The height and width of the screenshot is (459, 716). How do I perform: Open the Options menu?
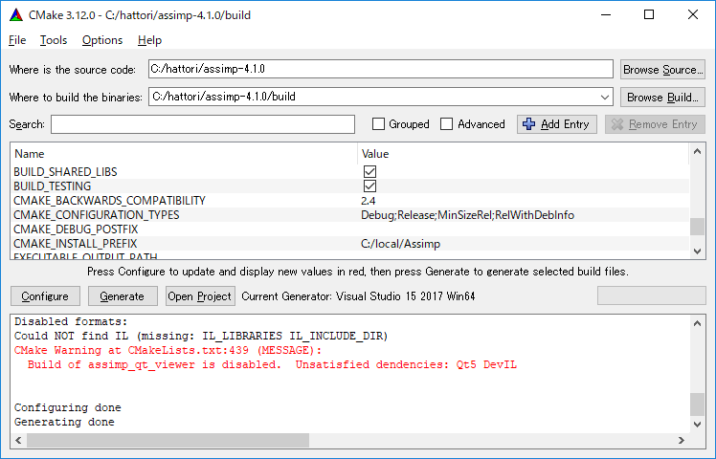click(101, 40)
